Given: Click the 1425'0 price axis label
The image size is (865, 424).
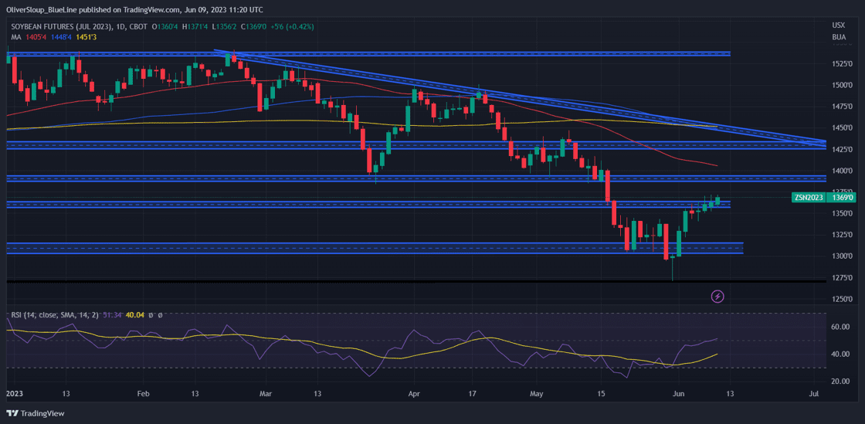Looking at the screenshot, I should coord(842,149).
